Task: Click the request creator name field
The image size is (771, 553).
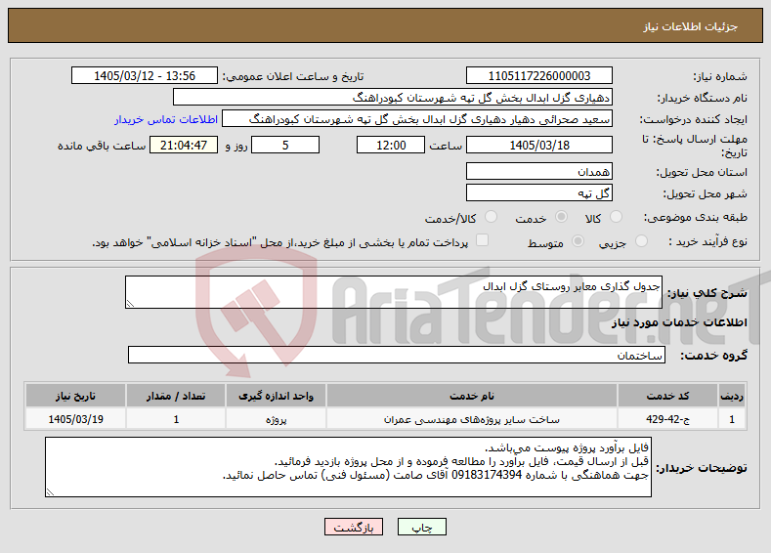Action: click(417, 119)
